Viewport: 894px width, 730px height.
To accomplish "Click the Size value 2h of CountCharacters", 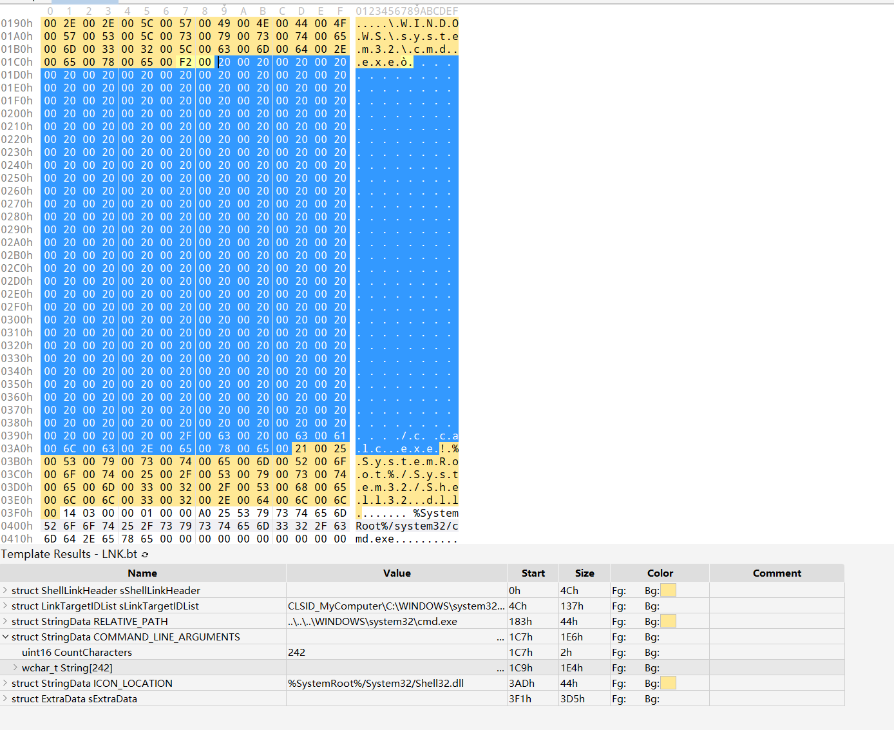I will 566,652.
